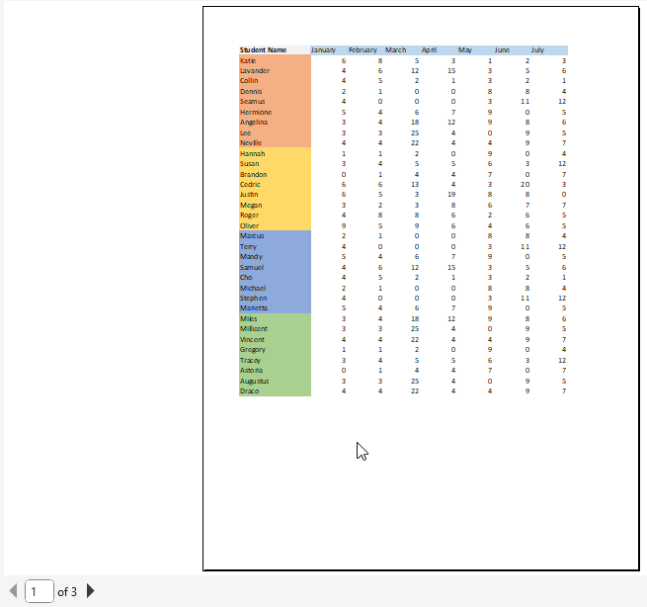Screen dimensions: 647x607
Task: Click the name 'Seamus'
Action: click(x=253, y=101)
